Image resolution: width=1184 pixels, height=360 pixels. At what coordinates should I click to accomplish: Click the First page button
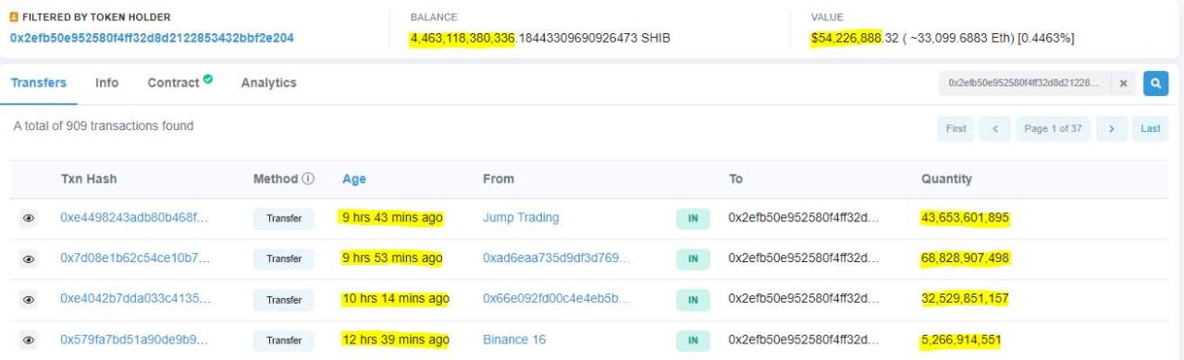[x=956, y=128]
